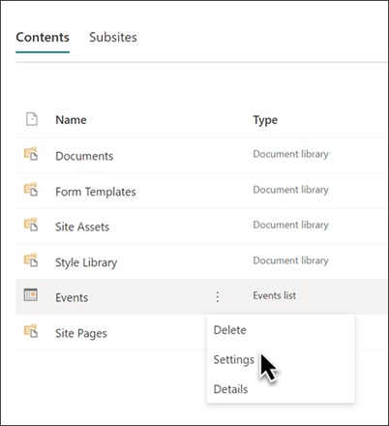Open the Documents library icon
The height and width of the screenshot is (426, 389).
[x=31, y=154]
